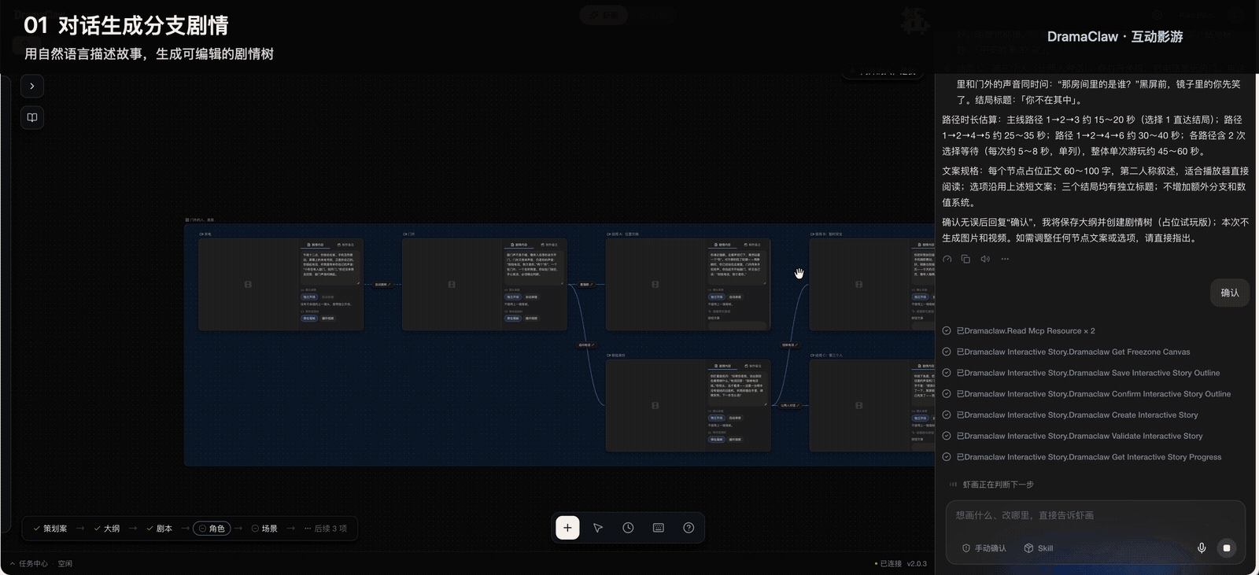The width and height of the screenshot is (1259, 575).
Task: Open the Skill cube selector
Action: (1039, 548)
